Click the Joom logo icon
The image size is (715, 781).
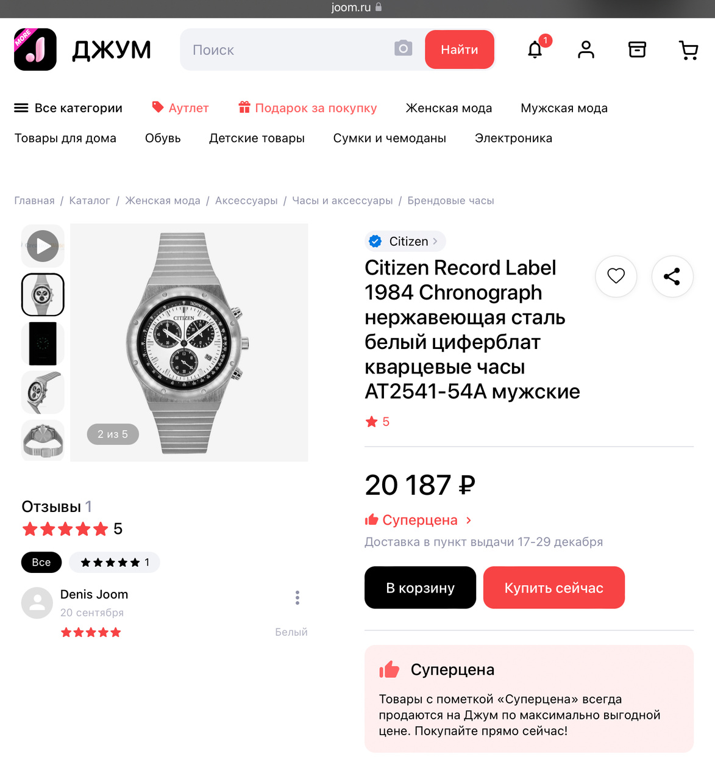tap(35, 49)
